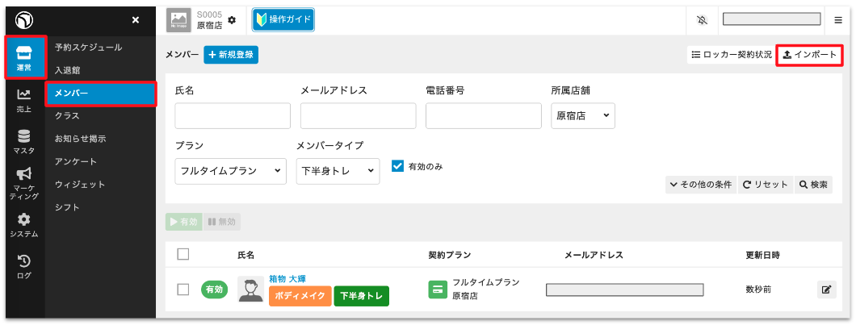
Task: Select 予約スケジュール in the side menu
Action: pyautogui.click(x=89, y=47)
